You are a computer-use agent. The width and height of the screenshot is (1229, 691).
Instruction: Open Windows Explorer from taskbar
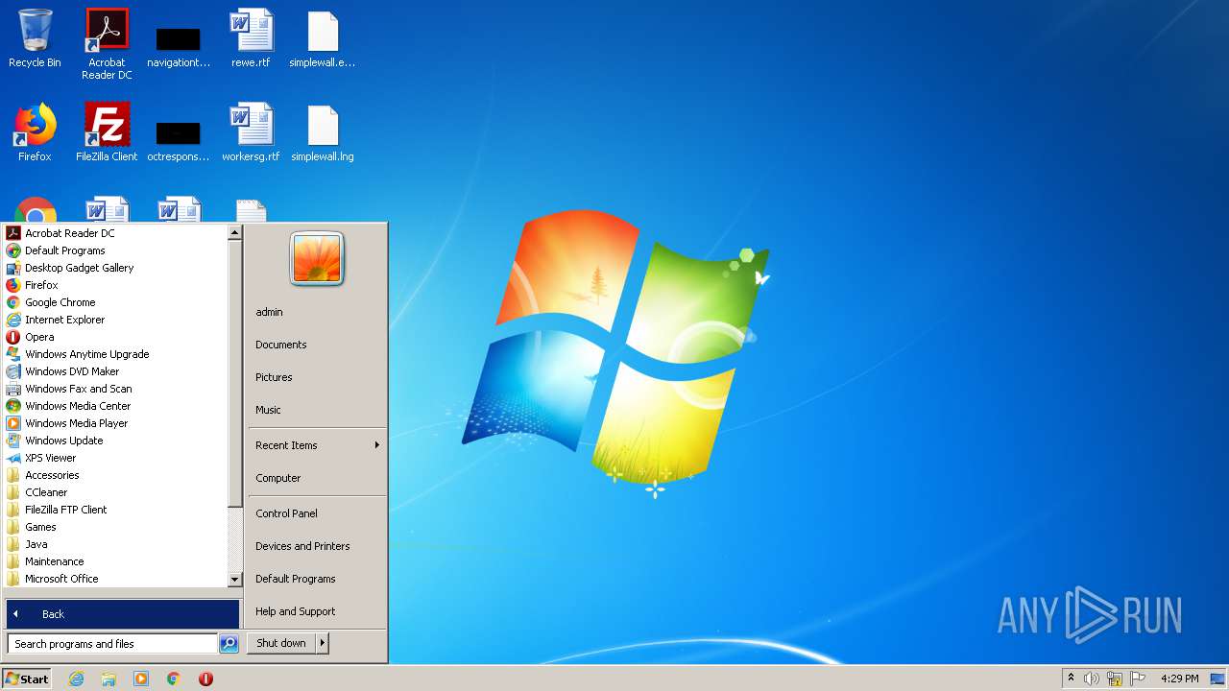point(108,679)
